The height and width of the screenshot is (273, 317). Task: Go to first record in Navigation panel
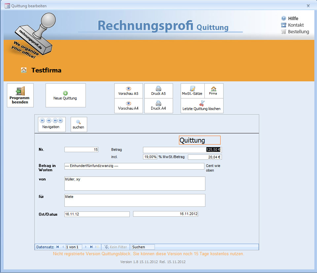[x=42, y=121]
